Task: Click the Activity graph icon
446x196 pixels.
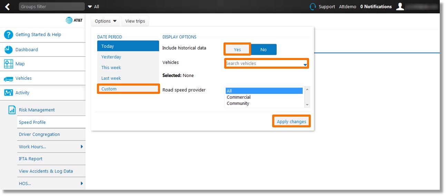Action: click(x=8, y=92)
